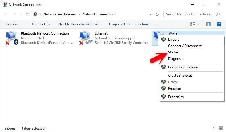Click the refresh address bar icon
Viewport: 226px width, 132px height.
coord(157,14)
